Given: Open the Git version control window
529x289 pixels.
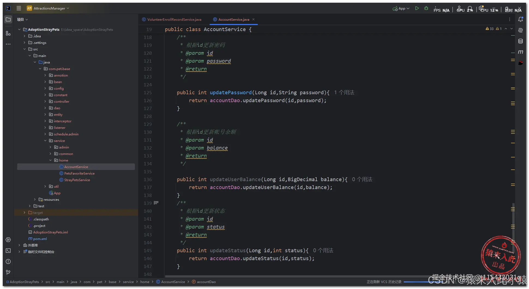Looking at the screenshot, I should pos(8,272).
